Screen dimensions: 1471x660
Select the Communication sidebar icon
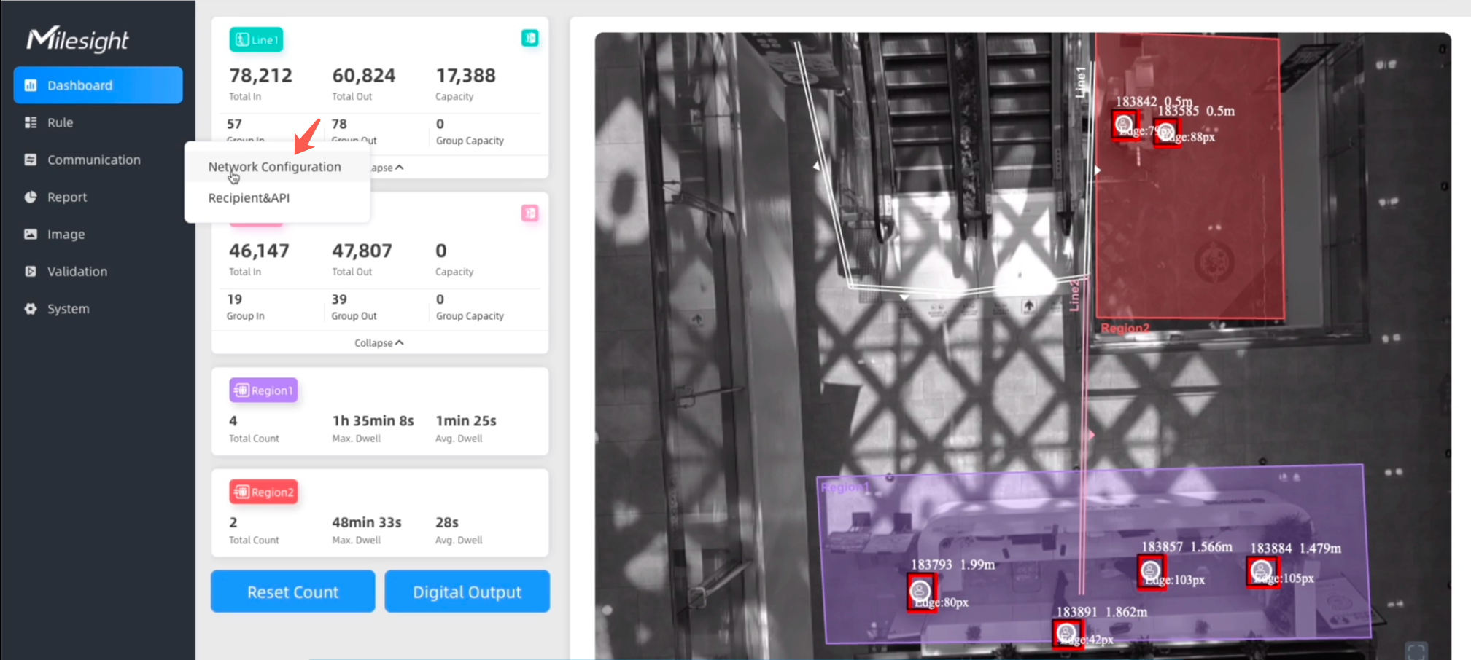pyautogui.click(x=31, y=160)
